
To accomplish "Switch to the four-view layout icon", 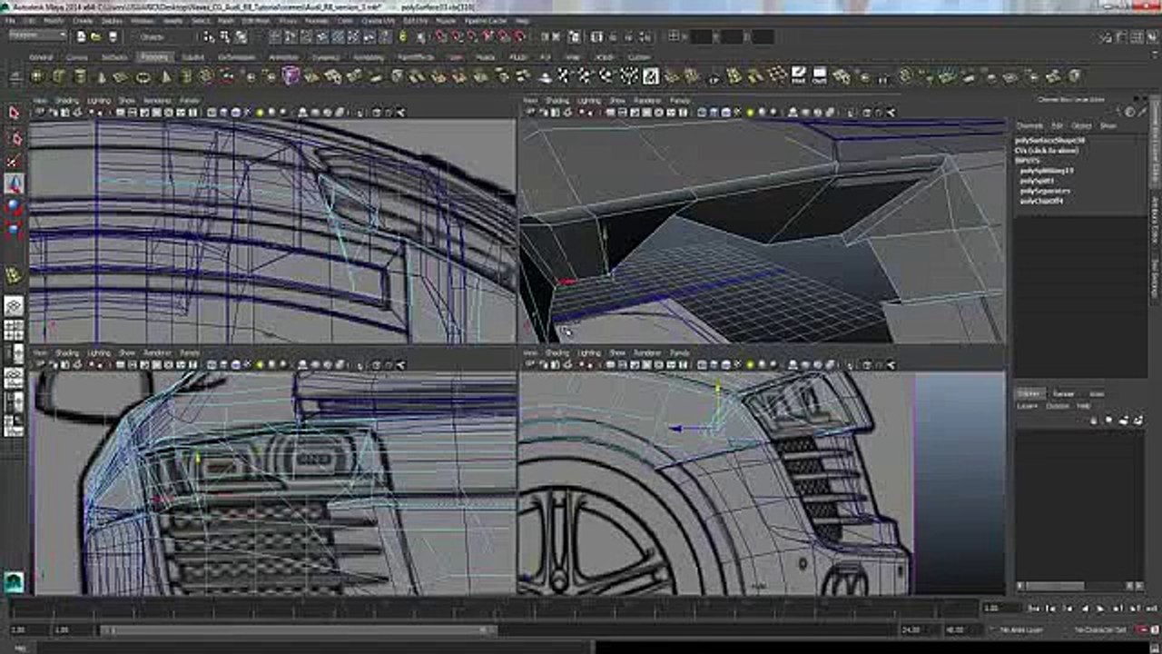I will (14, 332).
